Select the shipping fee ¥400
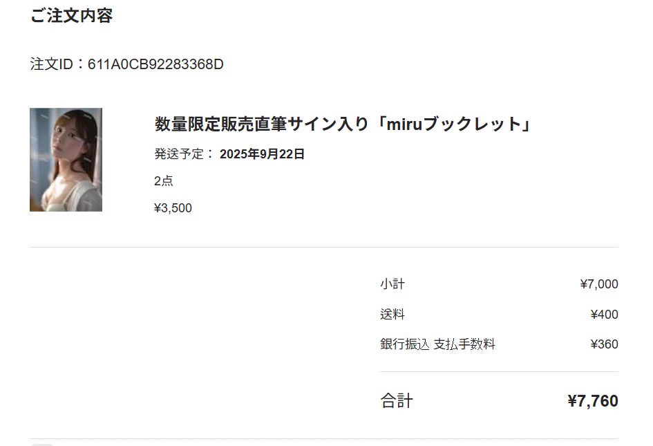Viewport: 653px width, 446px height. pos(604,314)
